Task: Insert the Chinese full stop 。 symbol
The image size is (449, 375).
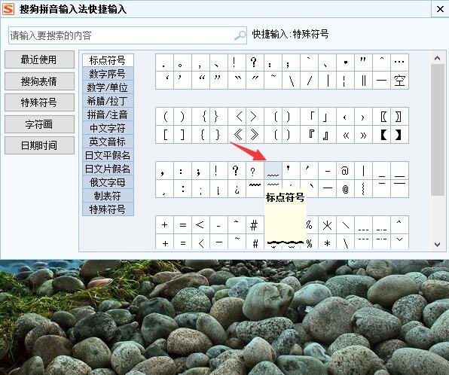Action: click(x=182, y=62)
